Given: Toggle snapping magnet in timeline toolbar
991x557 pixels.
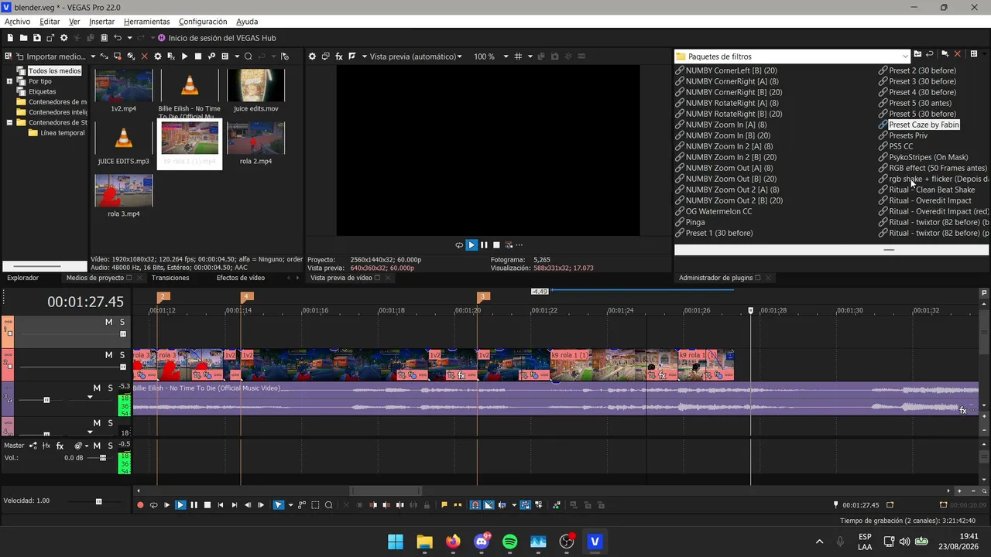Looking at the screenshot, I should (x=475, y=505).
